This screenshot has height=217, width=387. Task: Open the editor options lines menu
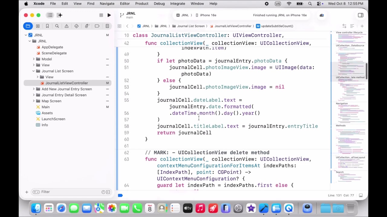pos(352,26)
